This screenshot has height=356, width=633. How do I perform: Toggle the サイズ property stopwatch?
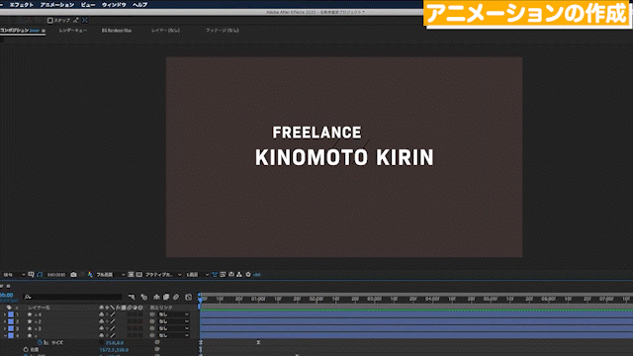coord(40,343)
